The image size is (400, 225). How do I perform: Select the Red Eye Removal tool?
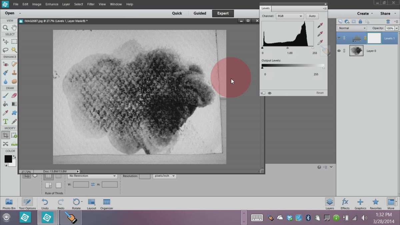point(5,64)
